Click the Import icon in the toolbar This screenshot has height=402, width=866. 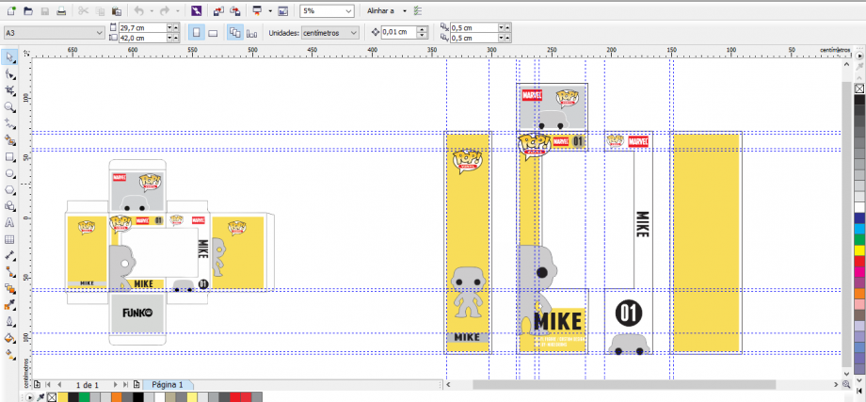pos(216,11)
